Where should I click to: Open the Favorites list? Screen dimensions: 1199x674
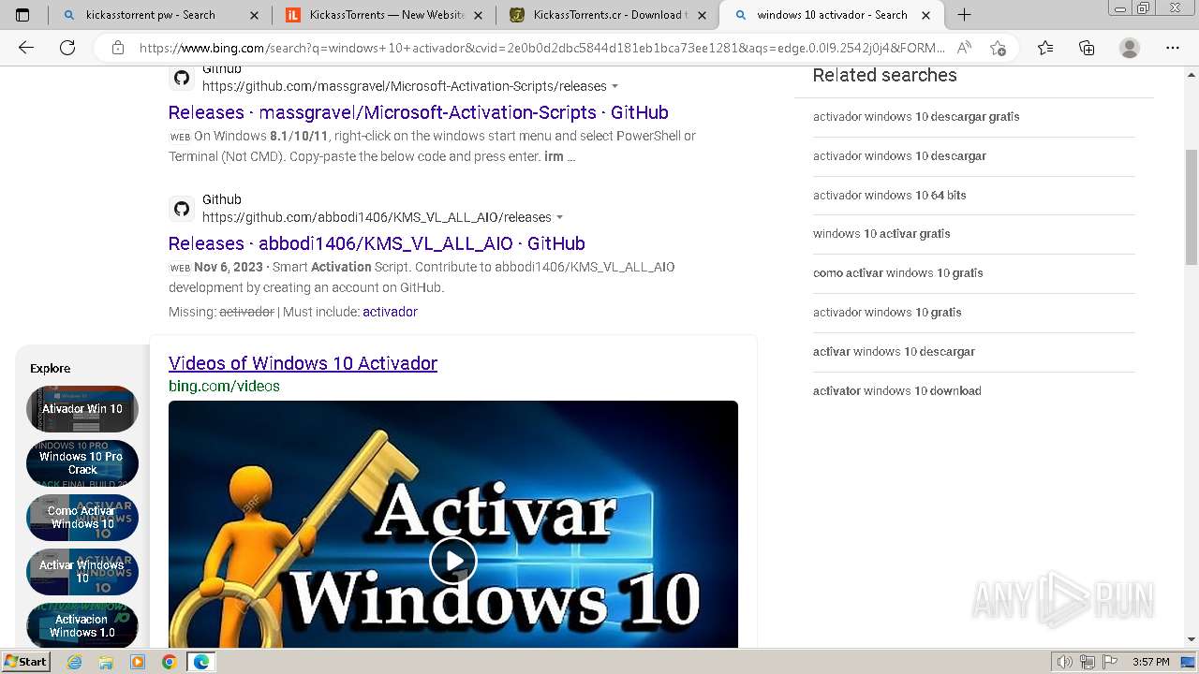[x=1045, y=48]
